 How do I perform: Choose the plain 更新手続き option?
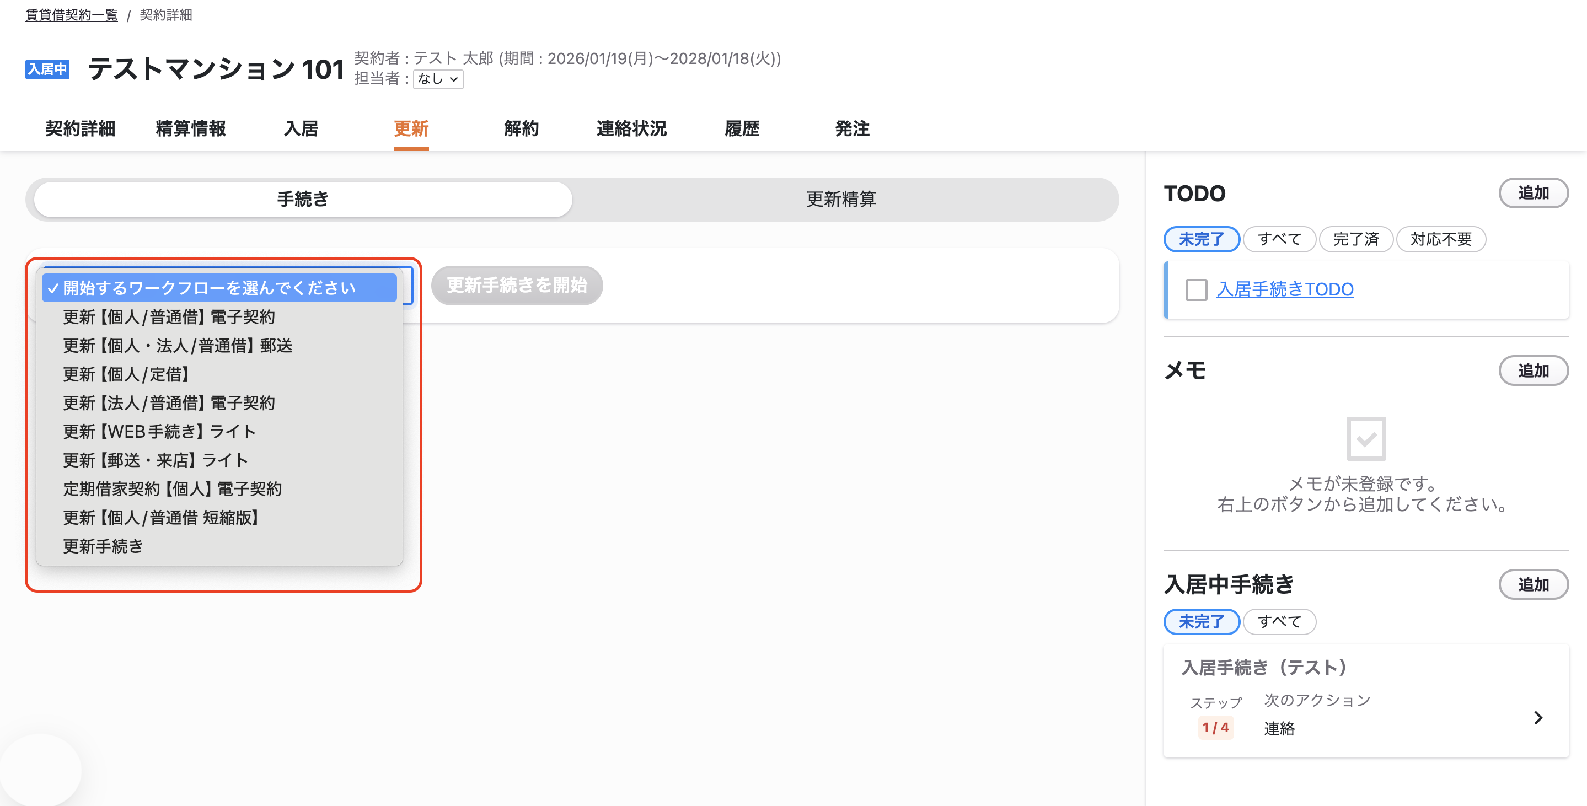(219, 546)
